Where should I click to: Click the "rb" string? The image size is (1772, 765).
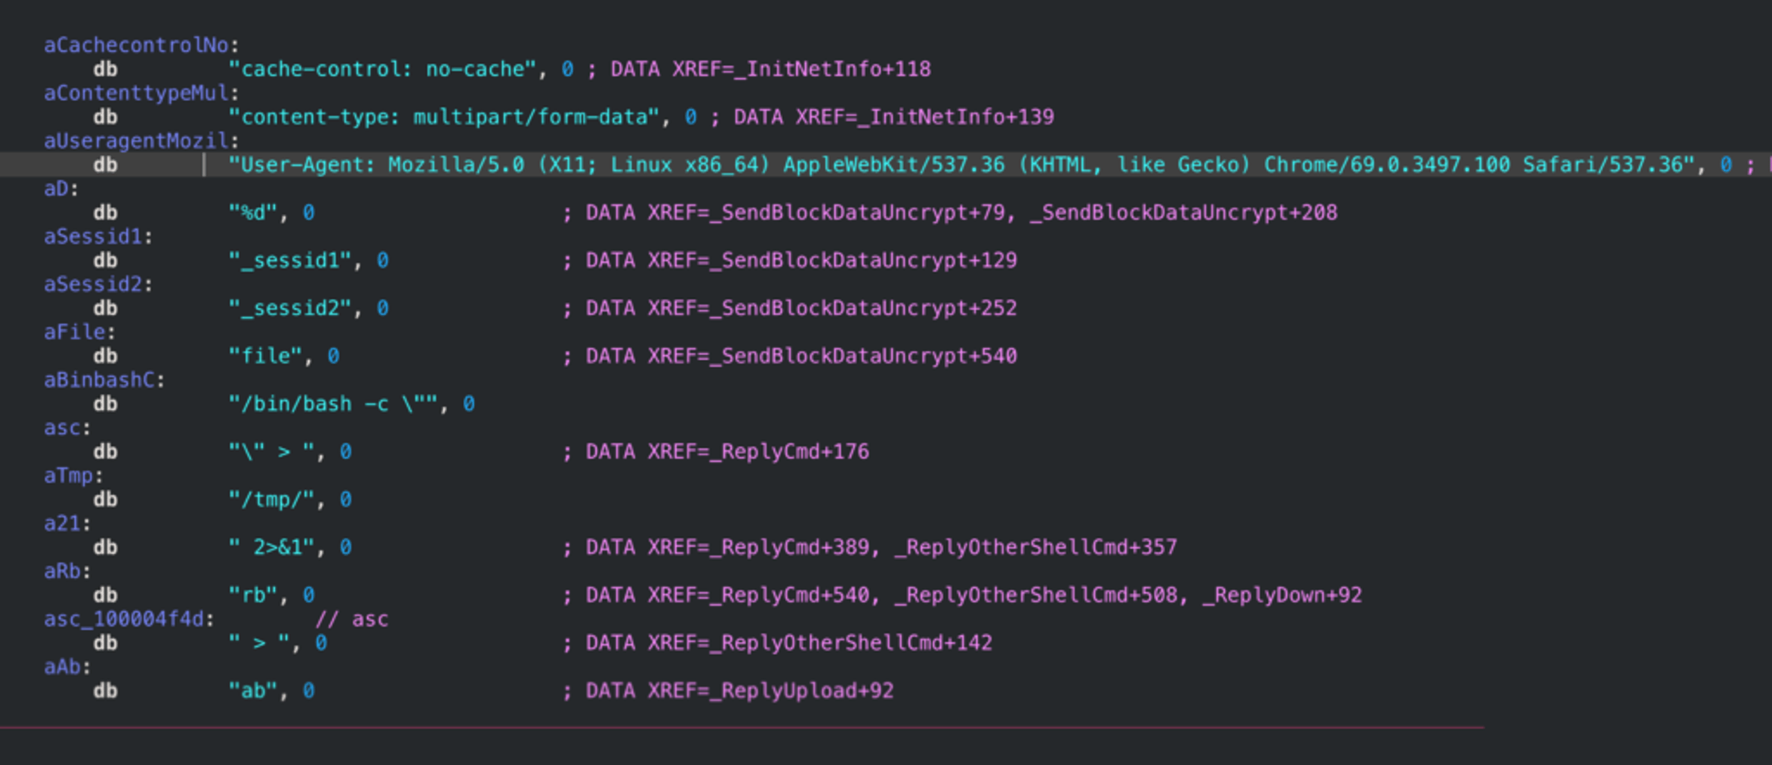tap(253, 595)
